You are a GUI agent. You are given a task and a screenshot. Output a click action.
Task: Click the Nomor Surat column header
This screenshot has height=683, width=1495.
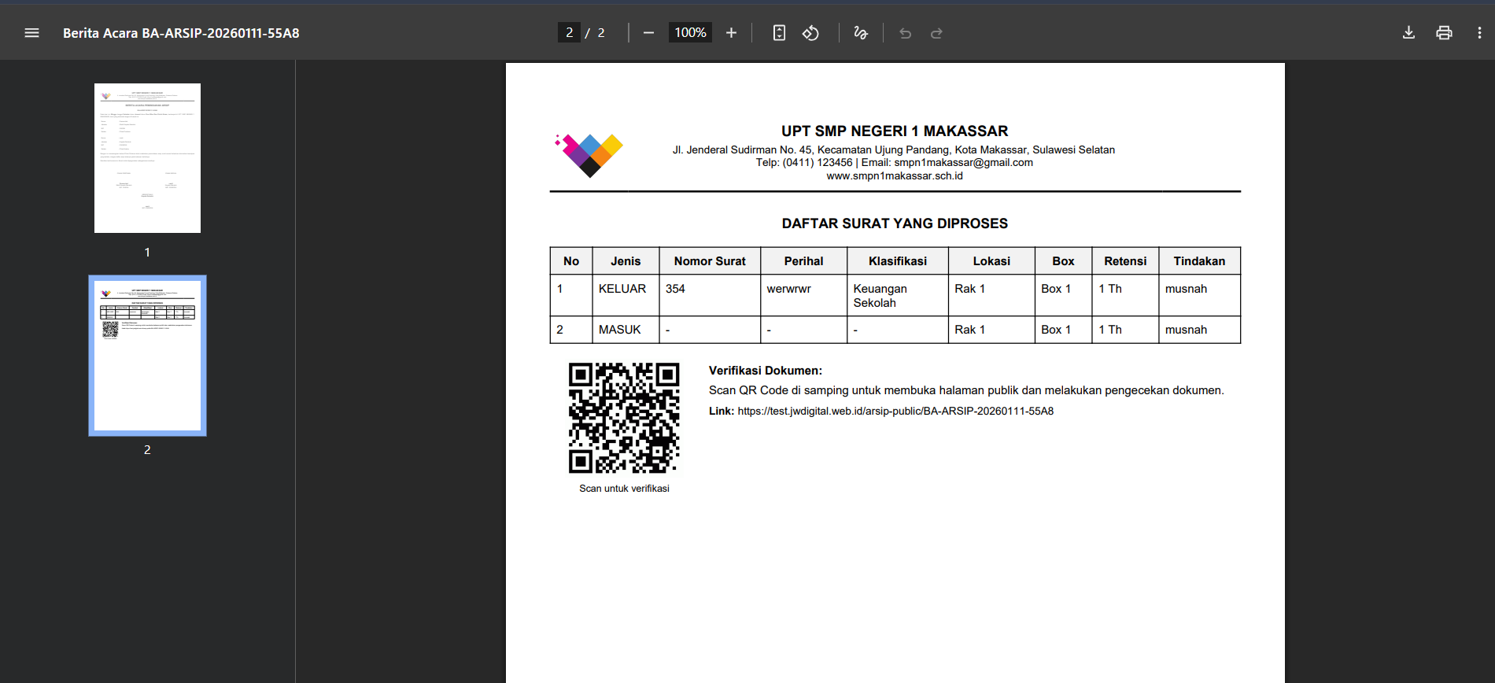710,261
